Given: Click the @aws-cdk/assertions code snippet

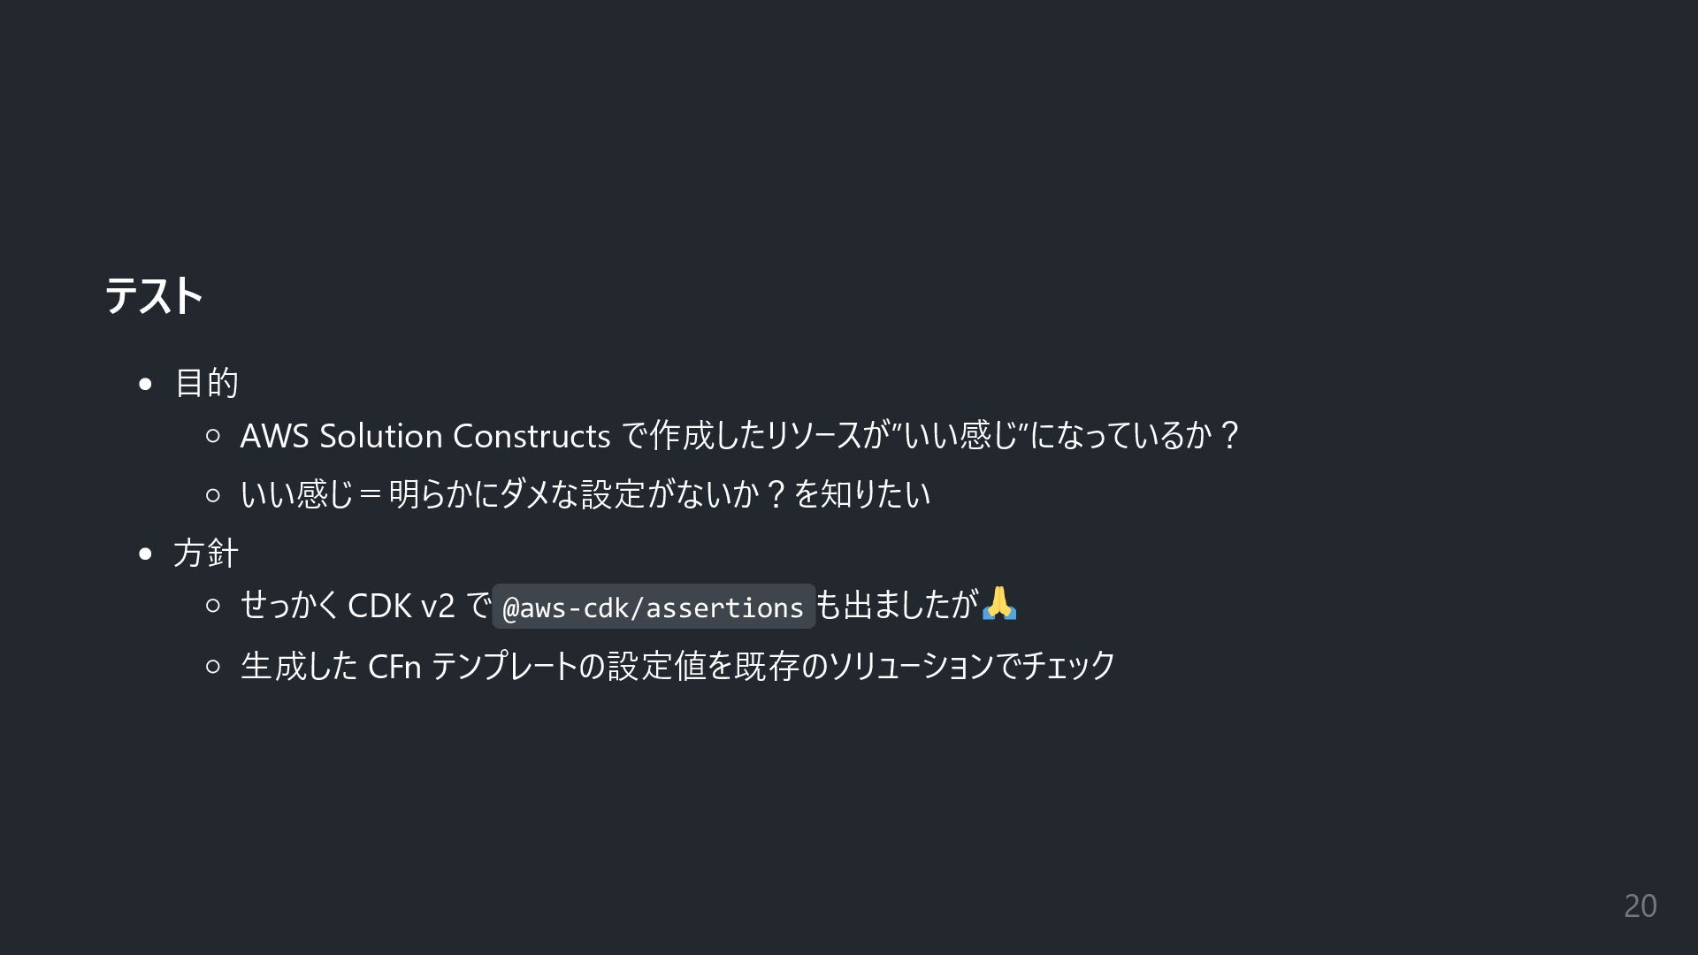Looking at the screenshot, I should (654, 607).
